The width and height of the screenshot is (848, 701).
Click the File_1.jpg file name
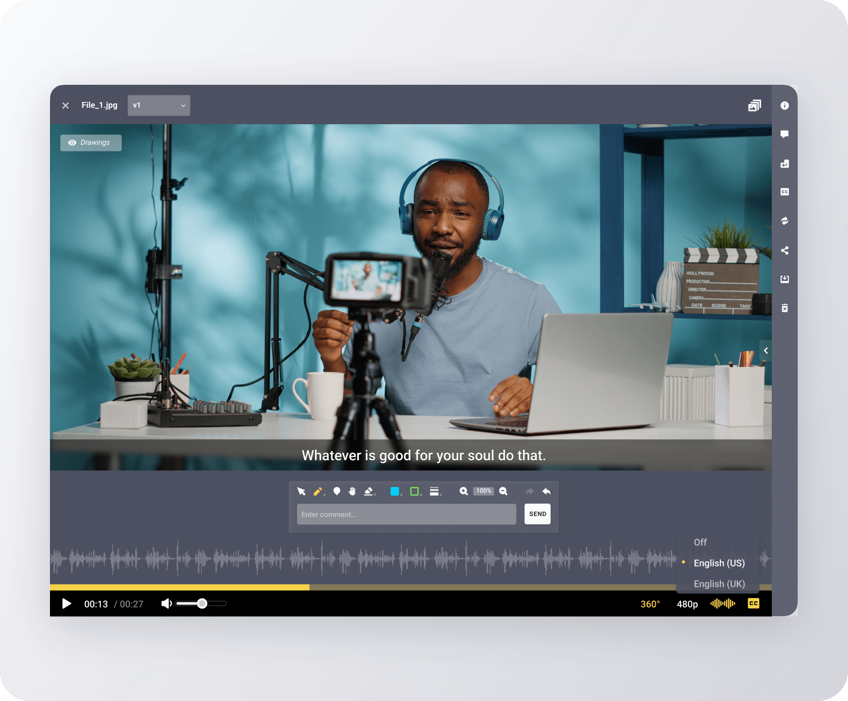pos(99,105)
